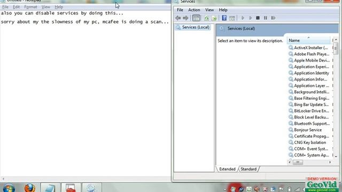Select CNG Key Isolation service row

(309, 142)
